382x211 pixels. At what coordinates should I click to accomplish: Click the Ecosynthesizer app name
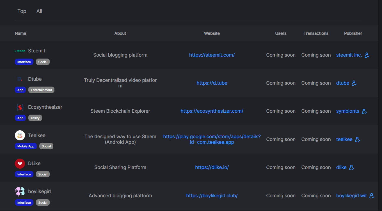(45, 107)
